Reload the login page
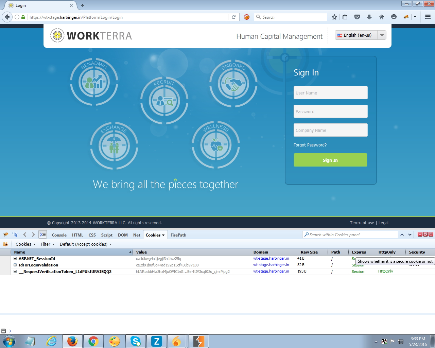 234,17
